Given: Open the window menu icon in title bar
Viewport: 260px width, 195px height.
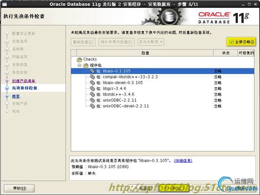Looking at the screenshot, I should click(x=4, y=4).
